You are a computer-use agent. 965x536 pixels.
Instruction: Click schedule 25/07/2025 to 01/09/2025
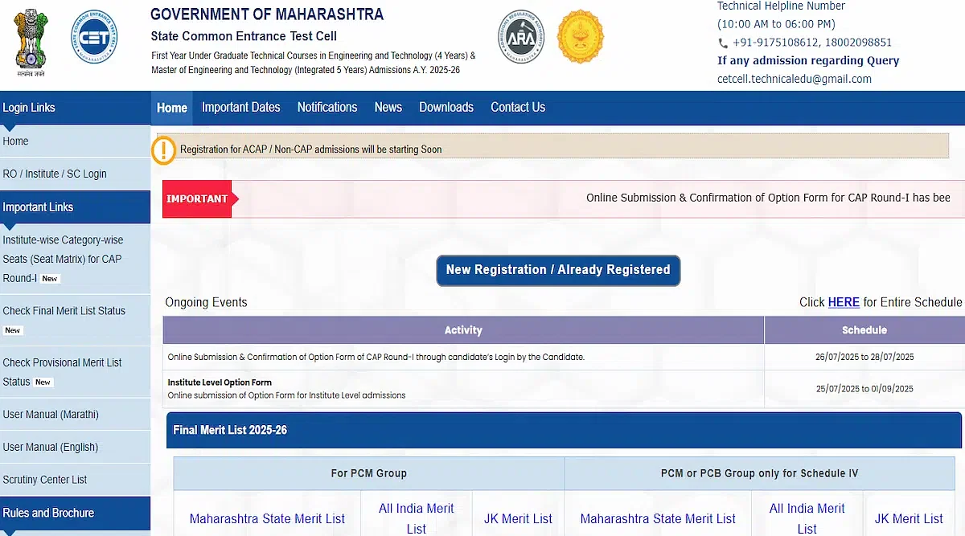864,389
